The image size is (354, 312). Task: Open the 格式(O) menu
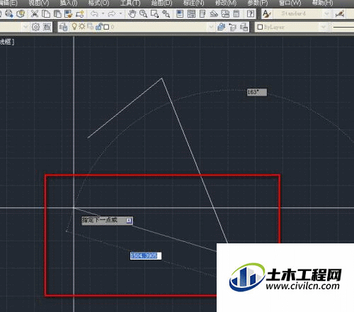point(98,3)
